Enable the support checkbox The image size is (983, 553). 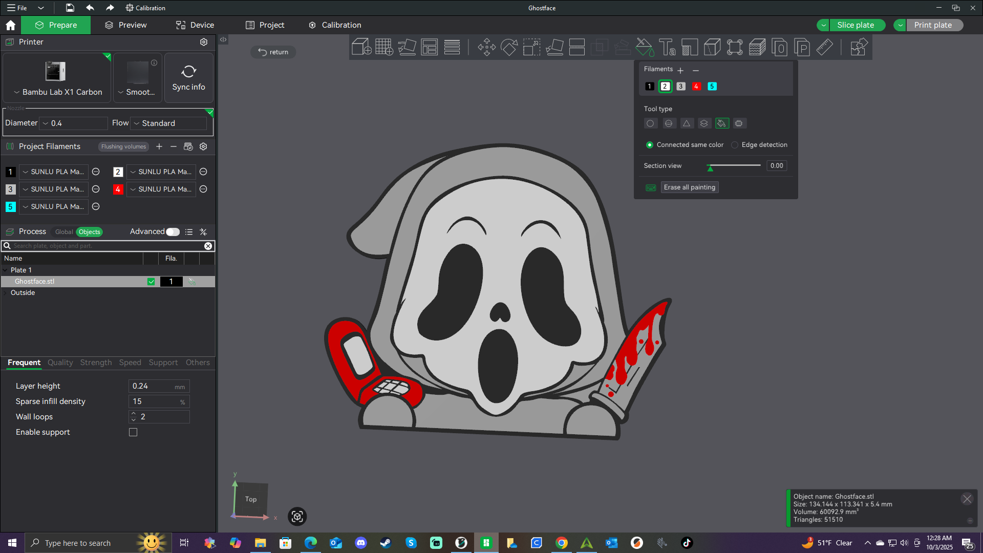(x=133, y=432)
